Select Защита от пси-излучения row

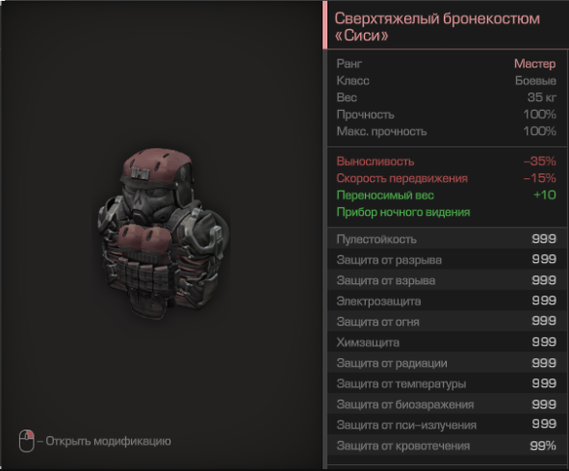(x=448, y=425)
